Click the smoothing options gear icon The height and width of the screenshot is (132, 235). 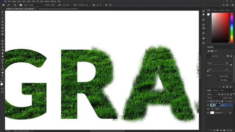pos(94,5)
